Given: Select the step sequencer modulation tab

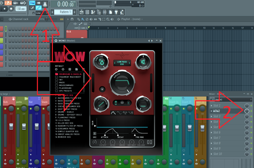Looking at the screenshot, I should coord(125,113).
